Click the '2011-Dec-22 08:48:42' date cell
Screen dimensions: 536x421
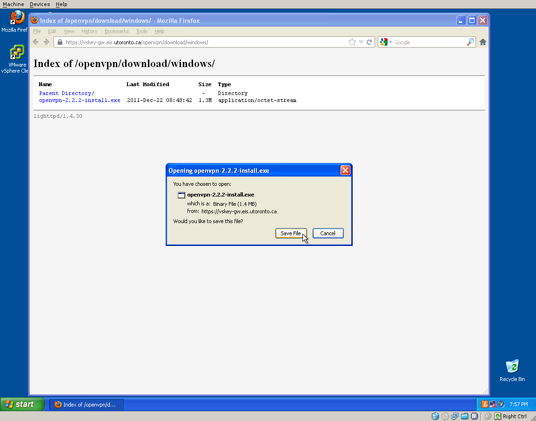159,100
